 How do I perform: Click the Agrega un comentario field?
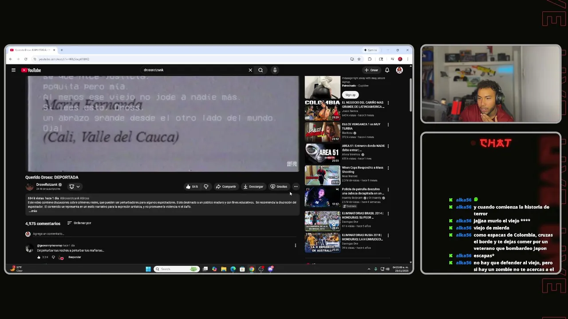164,234
